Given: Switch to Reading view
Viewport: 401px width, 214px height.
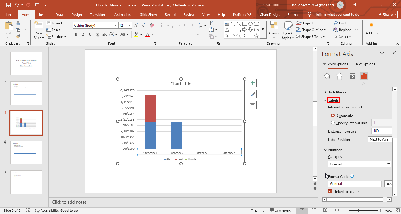Looking at the screenshot, I should 326,210.
